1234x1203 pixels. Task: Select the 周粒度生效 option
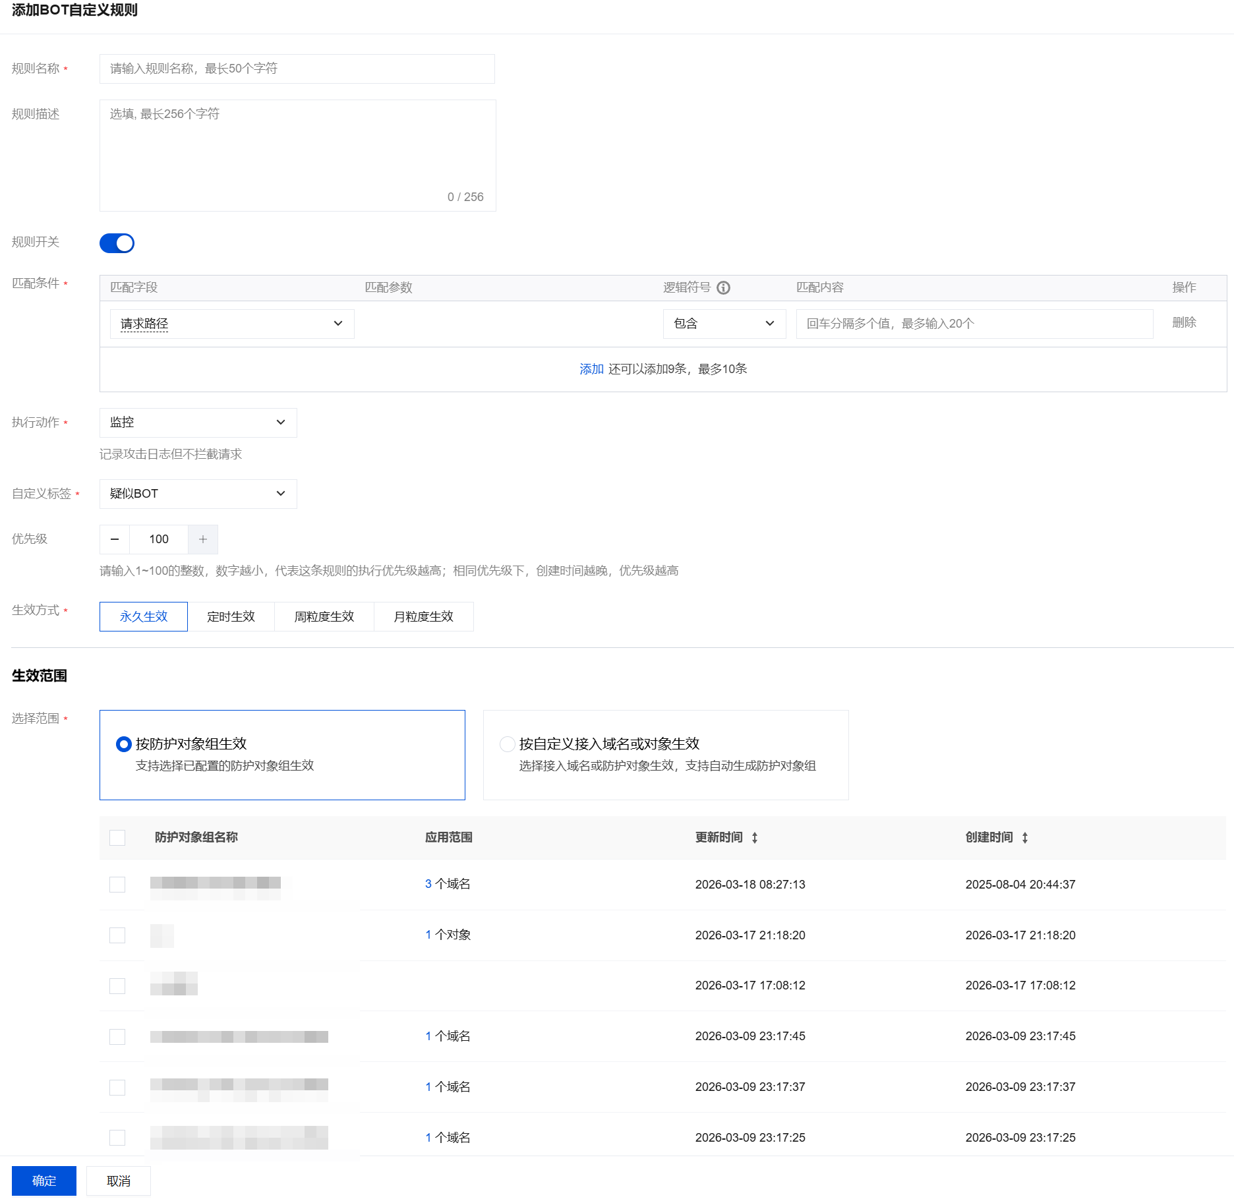tap(324, 616)
